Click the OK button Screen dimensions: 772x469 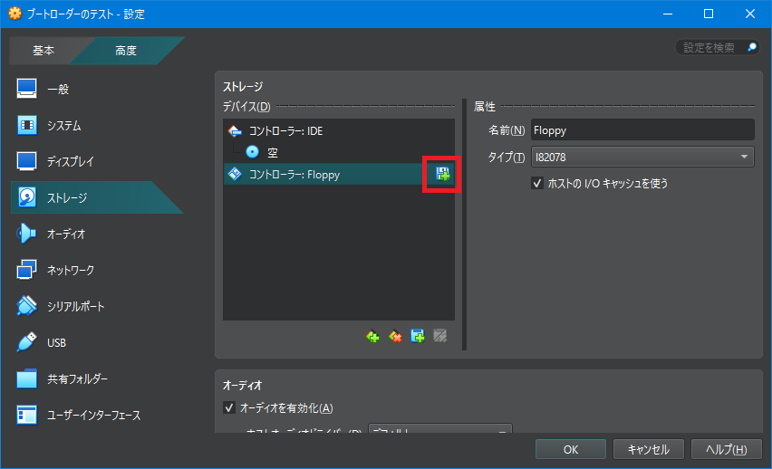pos(571,449)
